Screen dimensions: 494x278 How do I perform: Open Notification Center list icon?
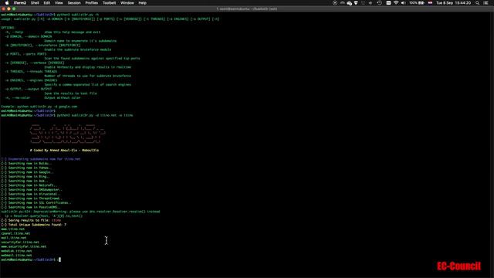click(x=486, y=3)
